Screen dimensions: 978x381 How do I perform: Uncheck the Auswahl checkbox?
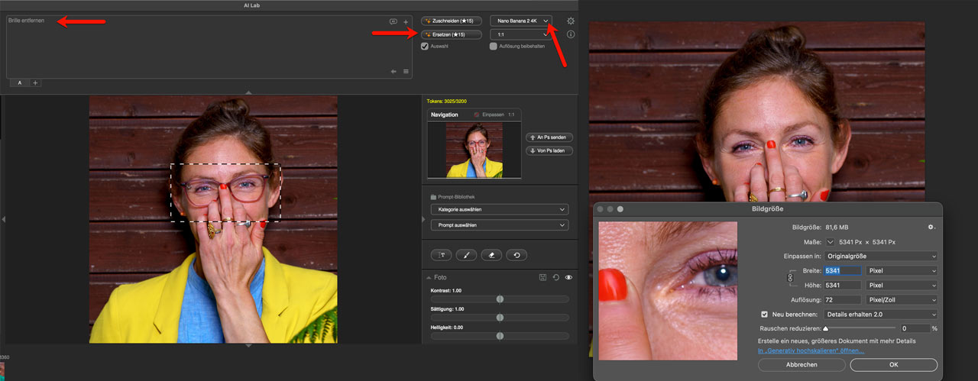tap(425, 46)
